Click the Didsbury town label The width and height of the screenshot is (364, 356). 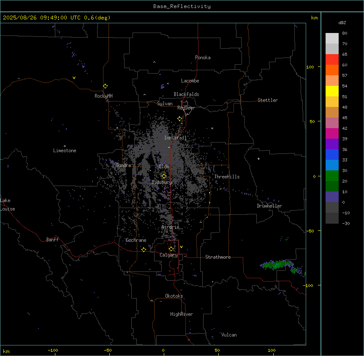click(162, 182)
